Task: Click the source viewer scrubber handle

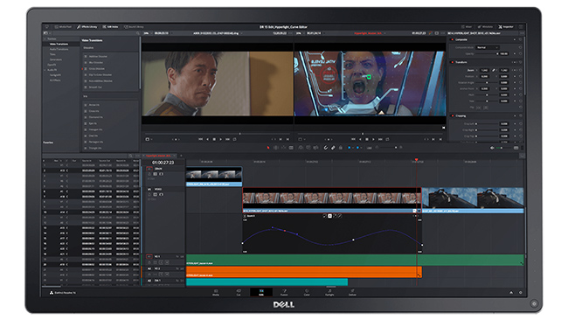Action: point(239,134)
